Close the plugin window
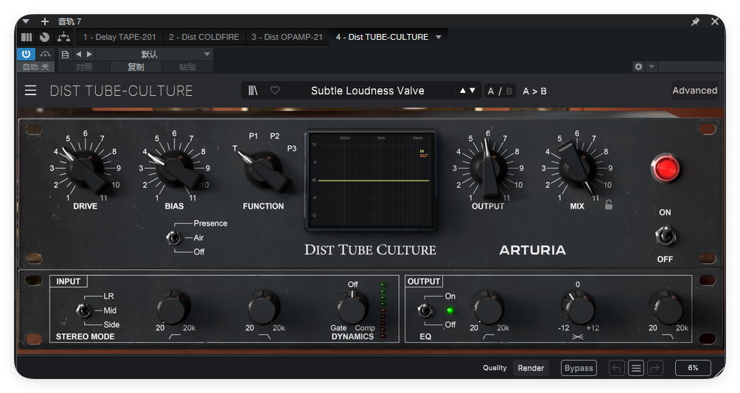This screenshot has width=740, height=393. (x=715, y=21)
